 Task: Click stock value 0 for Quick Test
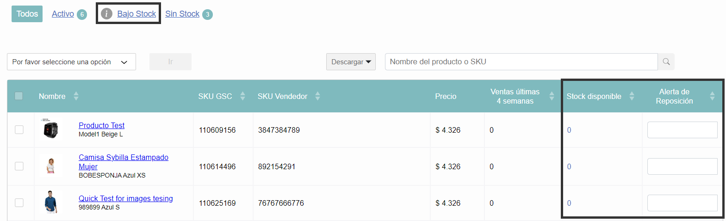[569, 203]
